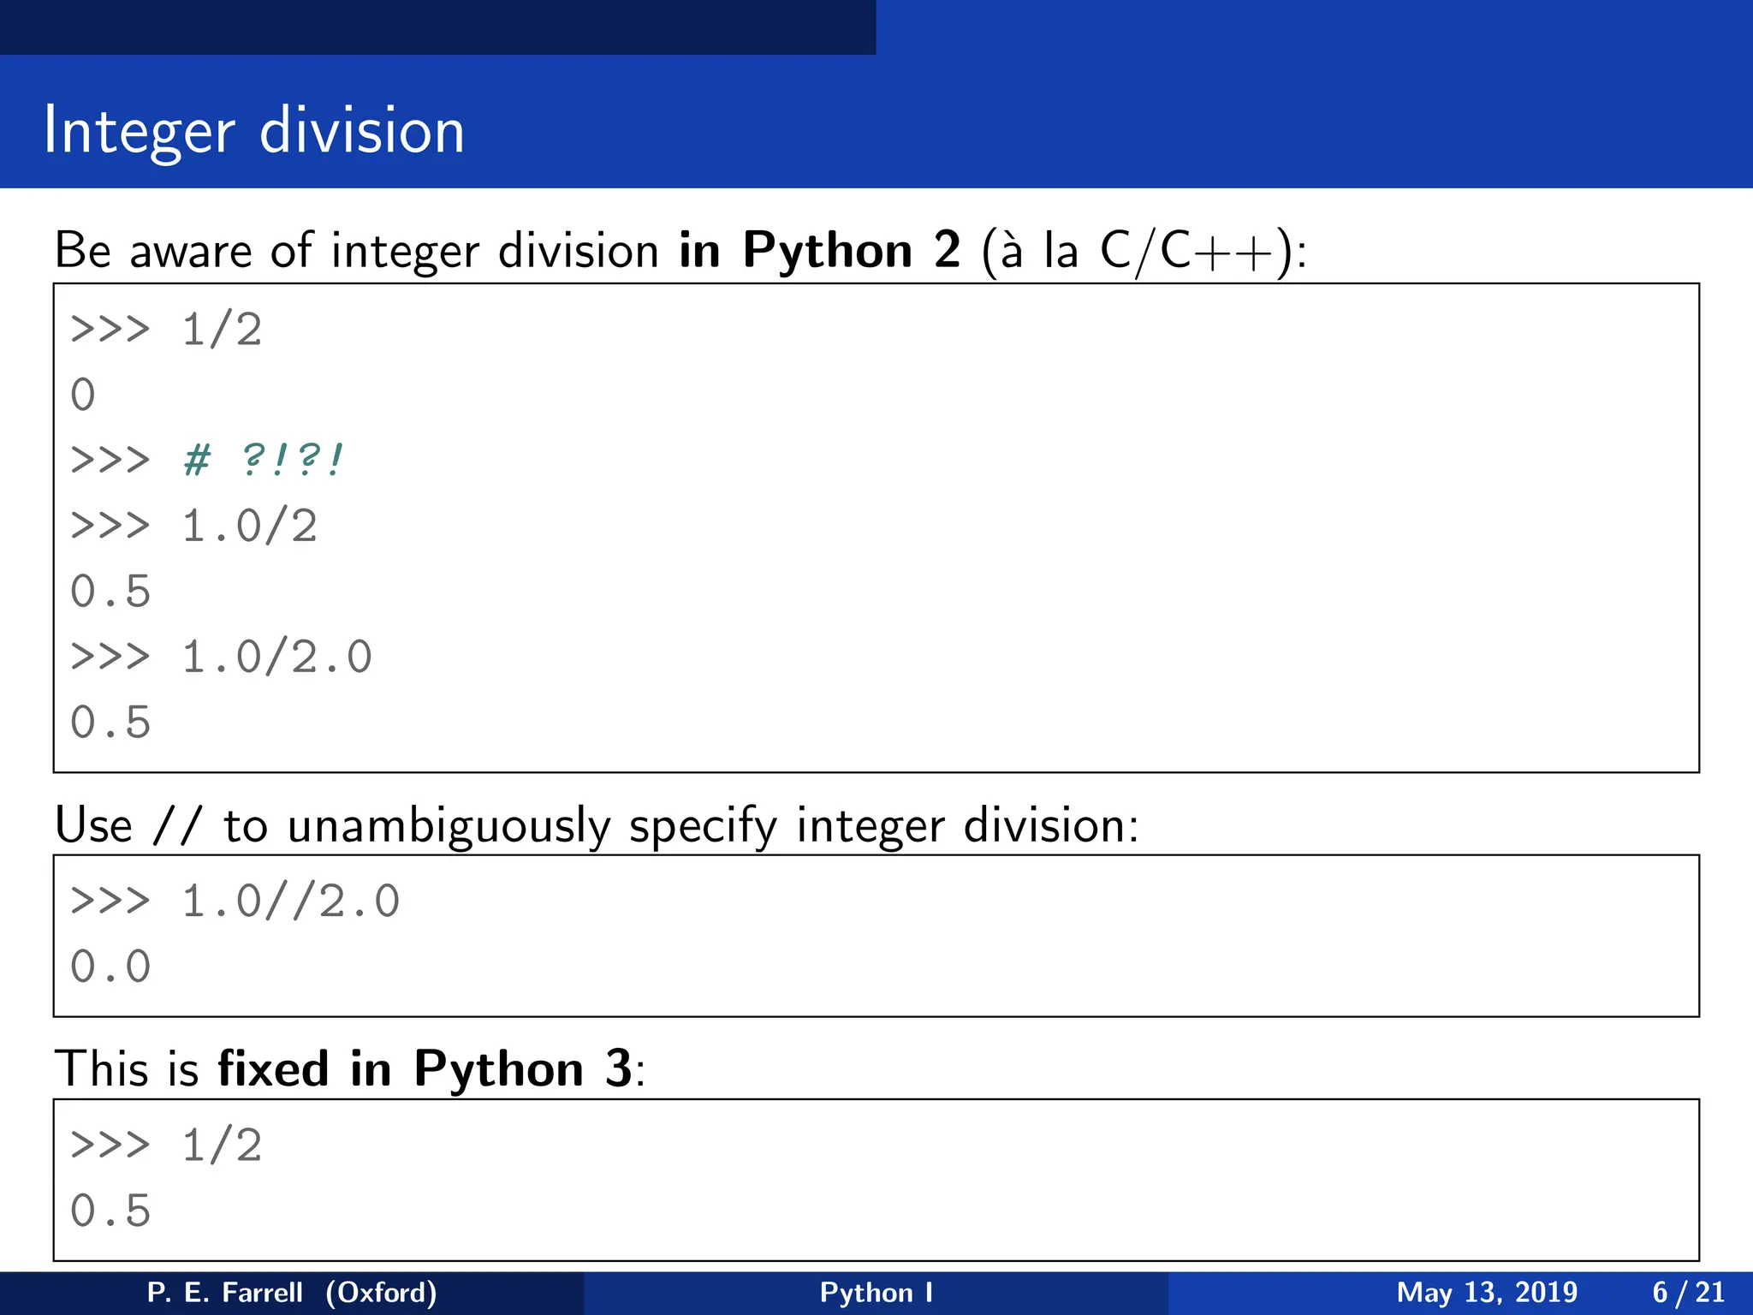1753x1315 pixels.
Task: Click the bold text 'in Python 2'
Action: pyautogui.click(x=820, y=251)
